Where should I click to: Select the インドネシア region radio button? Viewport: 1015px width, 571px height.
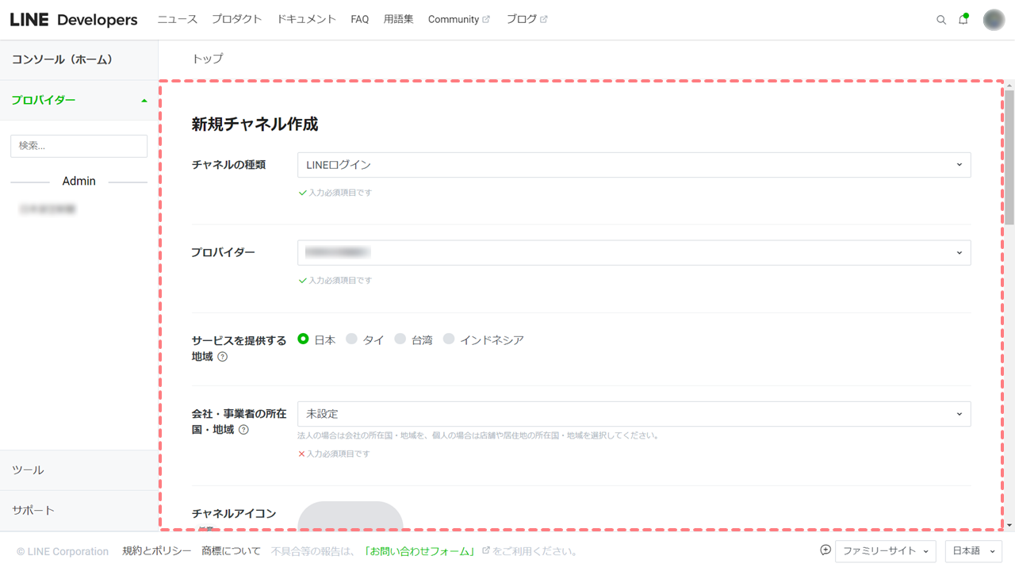(449, 339)
